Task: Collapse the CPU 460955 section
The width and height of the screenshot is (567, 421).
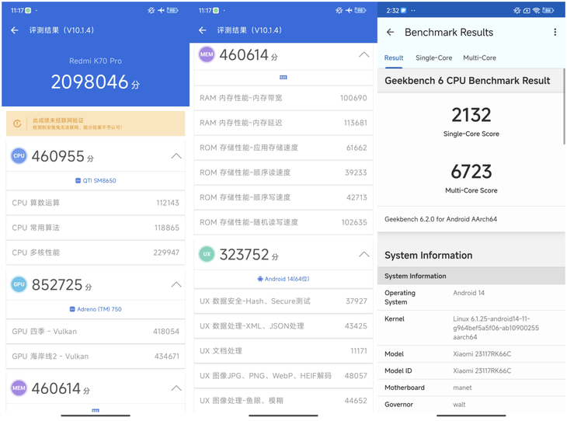Action: [x=176, y=156]
